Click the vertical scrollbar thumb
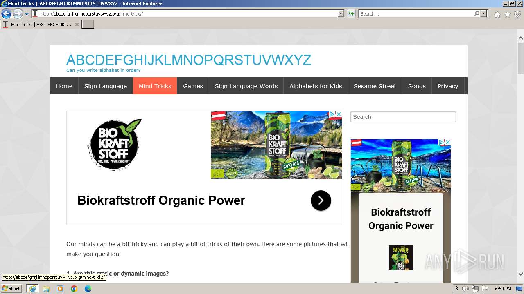The height and width of the screenshot is (294, 524). (x=521, y=58)
